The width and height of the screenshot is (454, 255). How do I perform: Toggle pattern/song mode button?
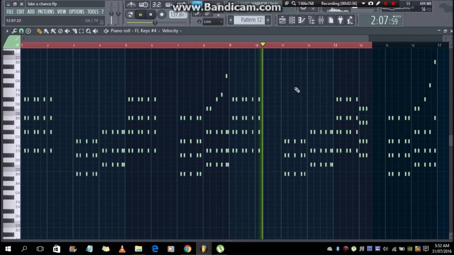pos(130,15)
